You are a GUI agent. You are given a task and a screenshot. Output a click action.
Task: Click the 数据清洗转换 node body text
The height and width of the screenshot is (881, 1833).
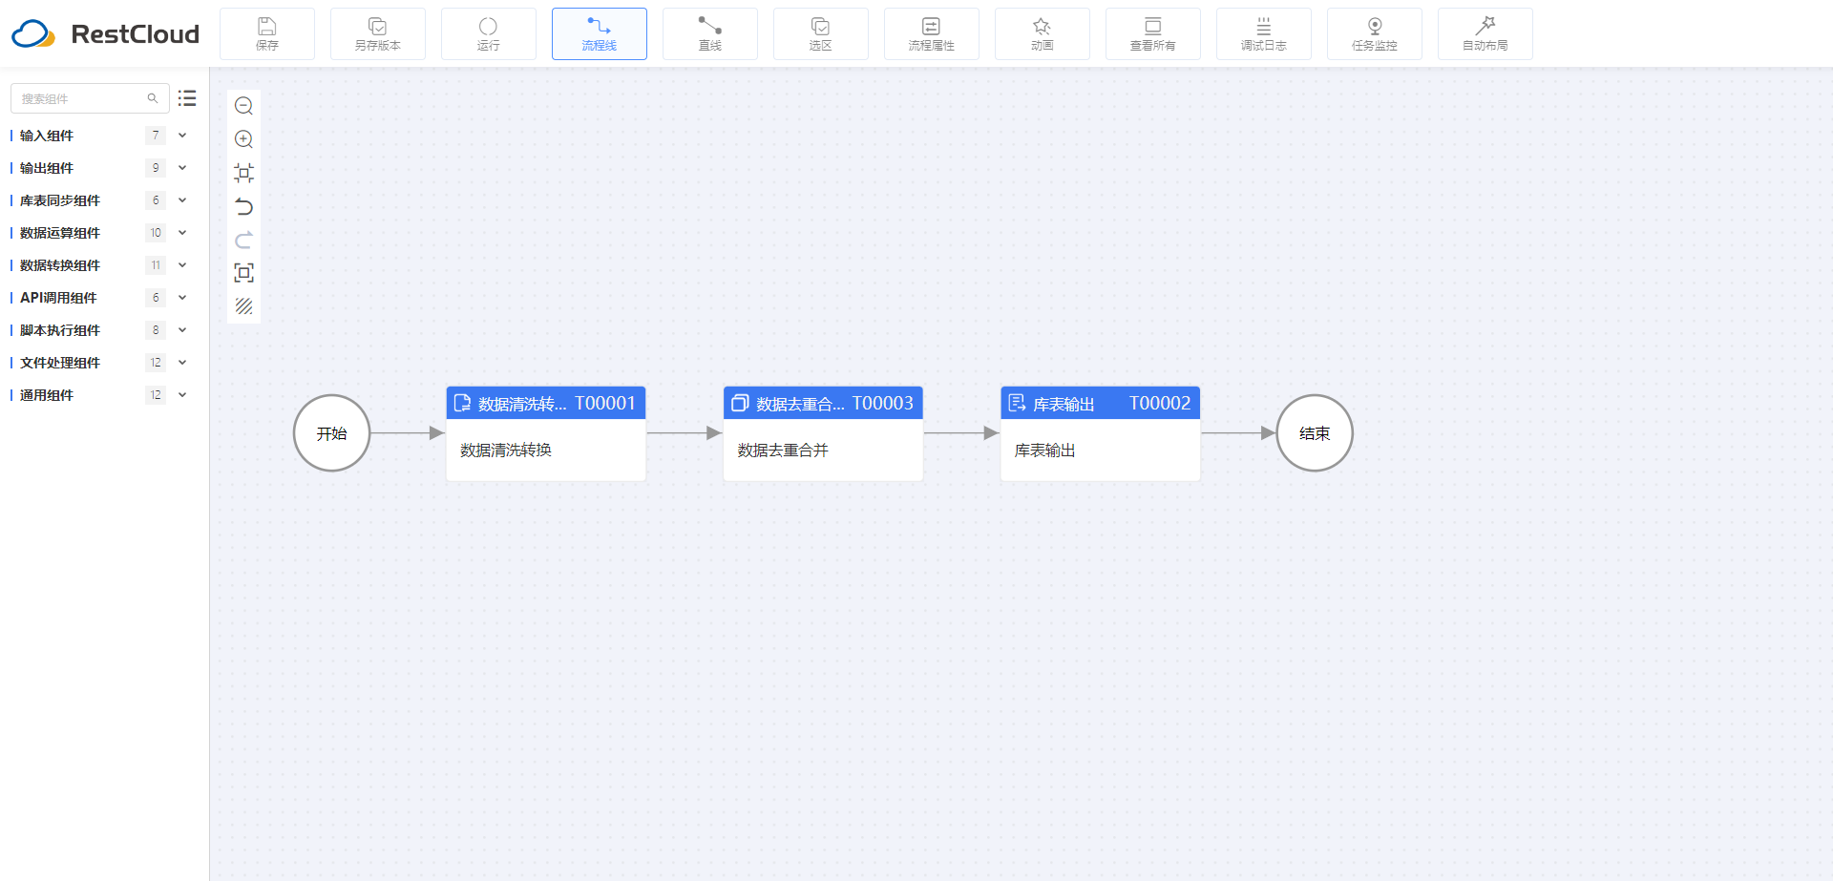506,451
